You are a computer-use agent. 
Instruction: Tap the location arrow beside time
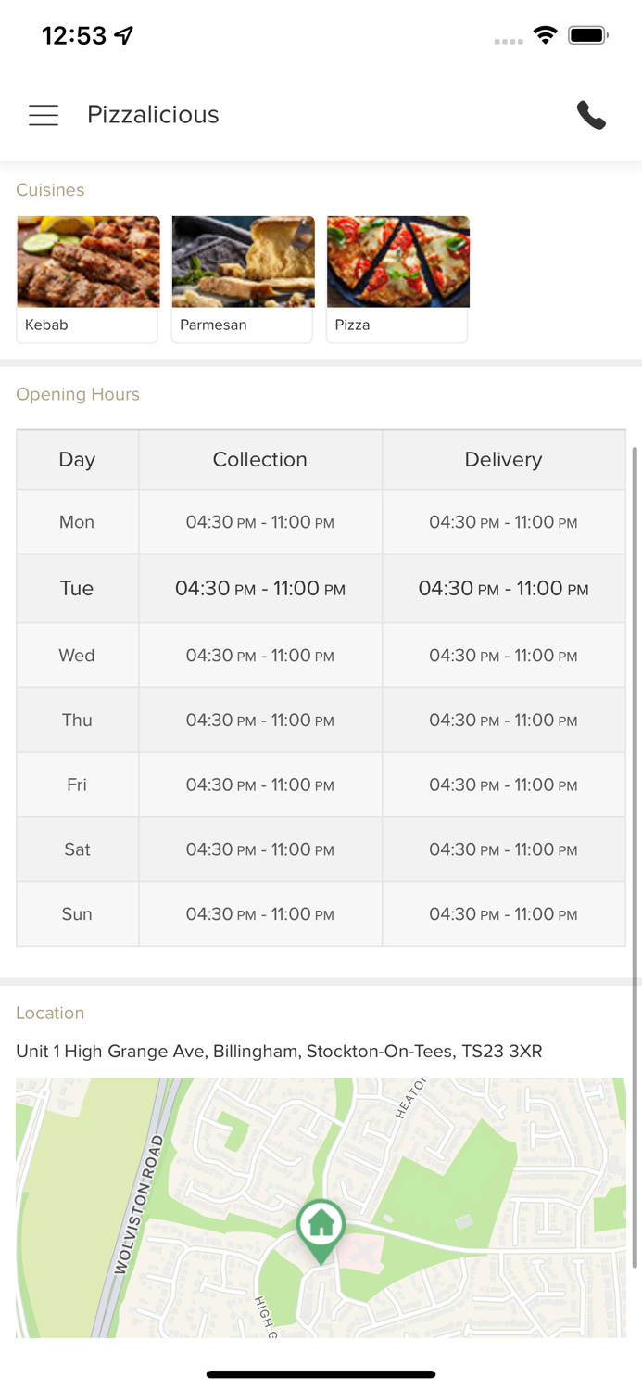(124, 35)
